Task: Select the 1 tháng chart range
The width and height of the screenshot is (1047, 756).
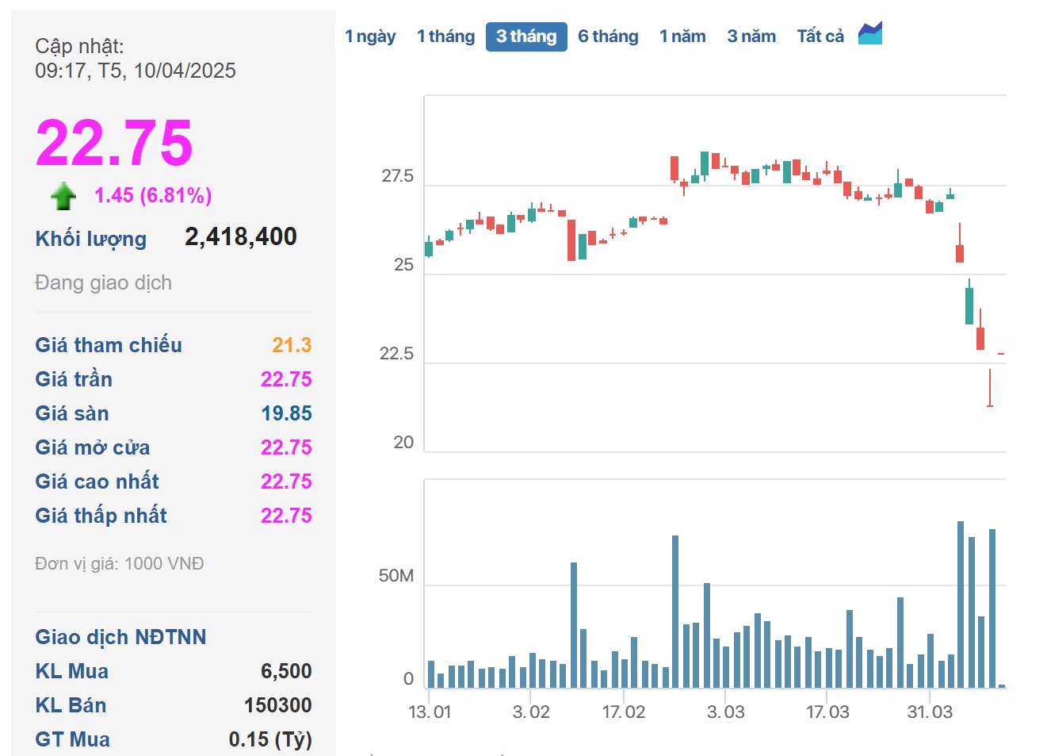Action: pyautogui.click(x=445, y=36)
